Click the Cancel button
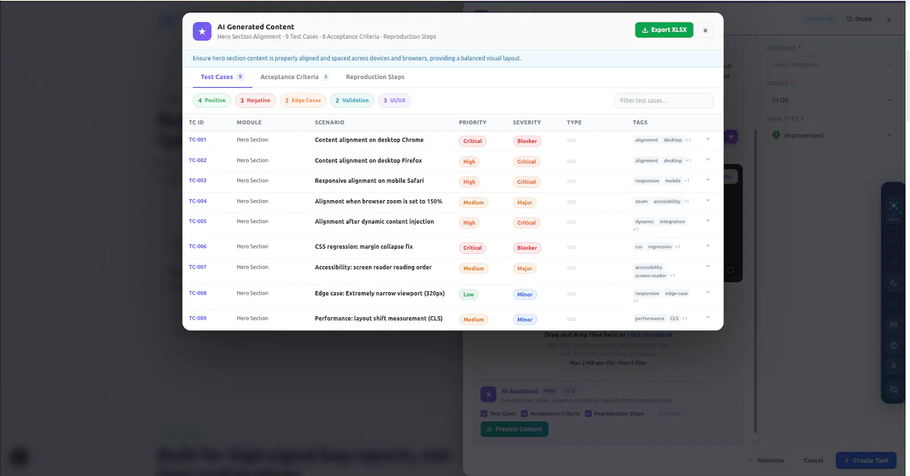The width and height of the screenshot is (910, 476). (813, 461)
